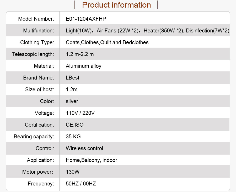Click the Multifunction row value text
The image size is (236, 192).
(147, 31)
